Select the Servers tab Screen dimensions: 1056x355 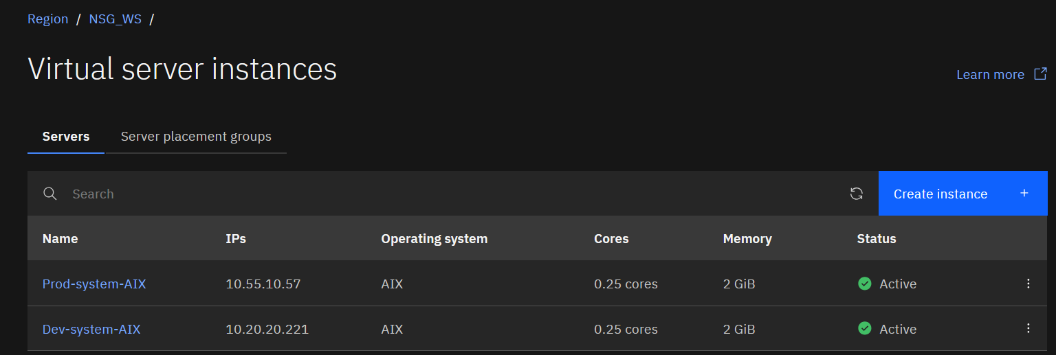click(66, 137)
